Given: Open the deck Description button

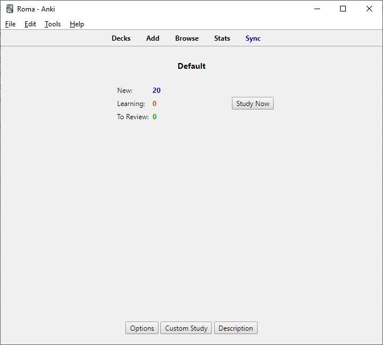Looking at the screenshot, I should (235, 328).
